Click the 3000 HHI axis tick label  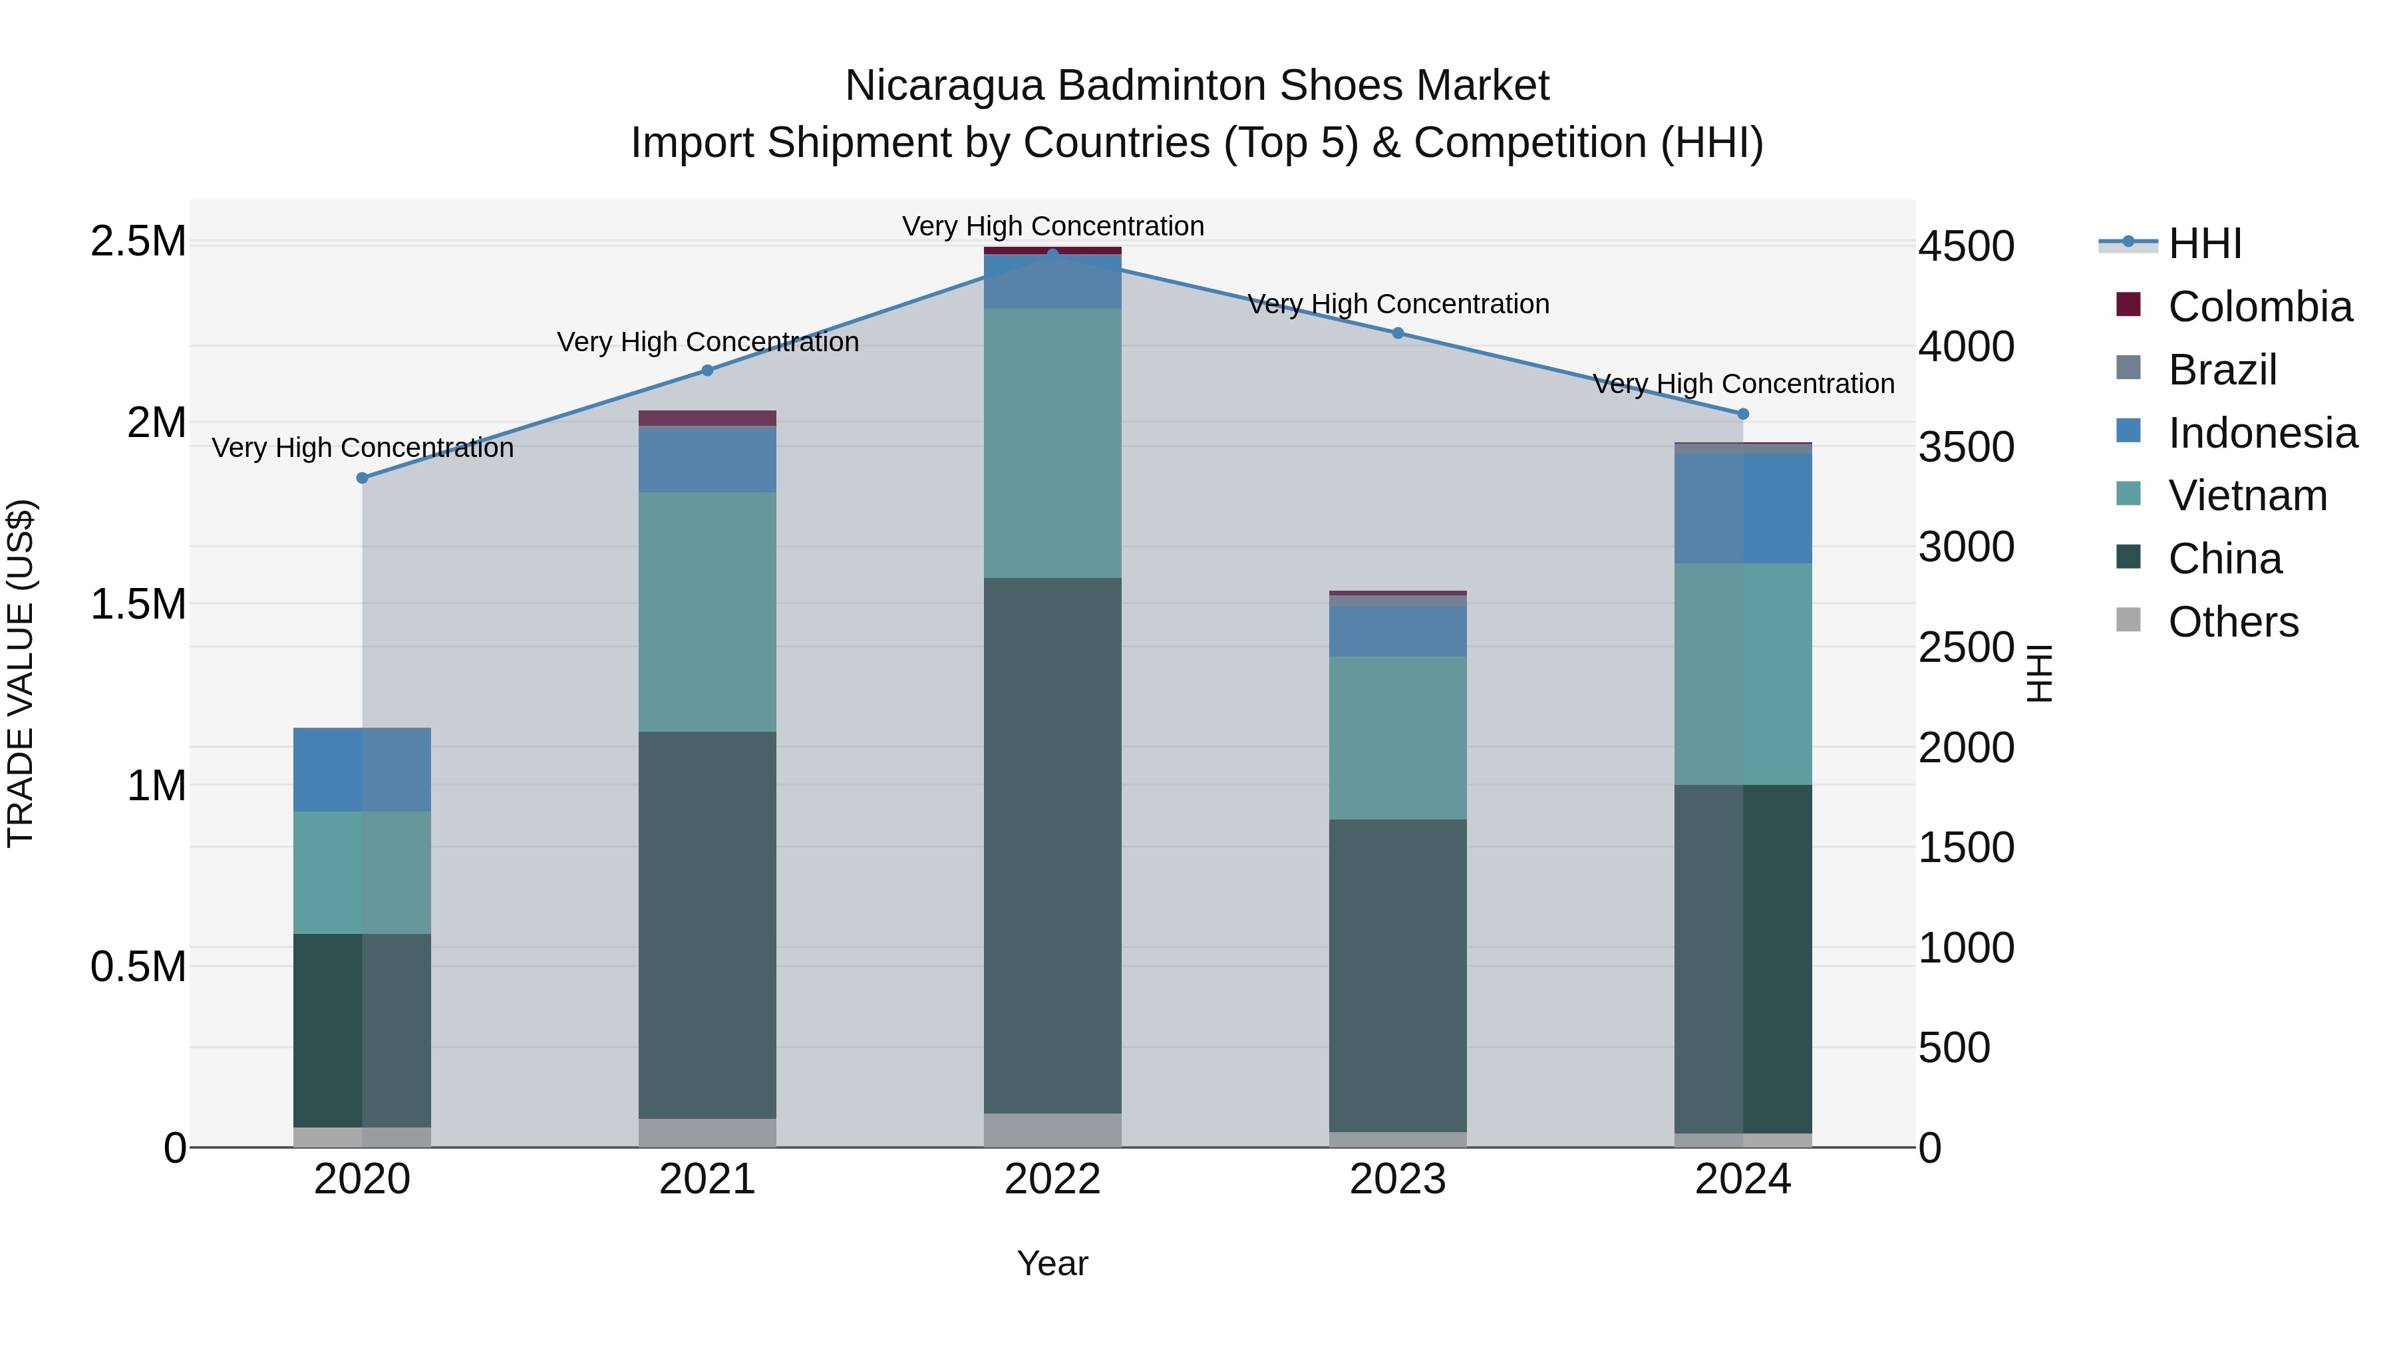(x=1967, y=547)
